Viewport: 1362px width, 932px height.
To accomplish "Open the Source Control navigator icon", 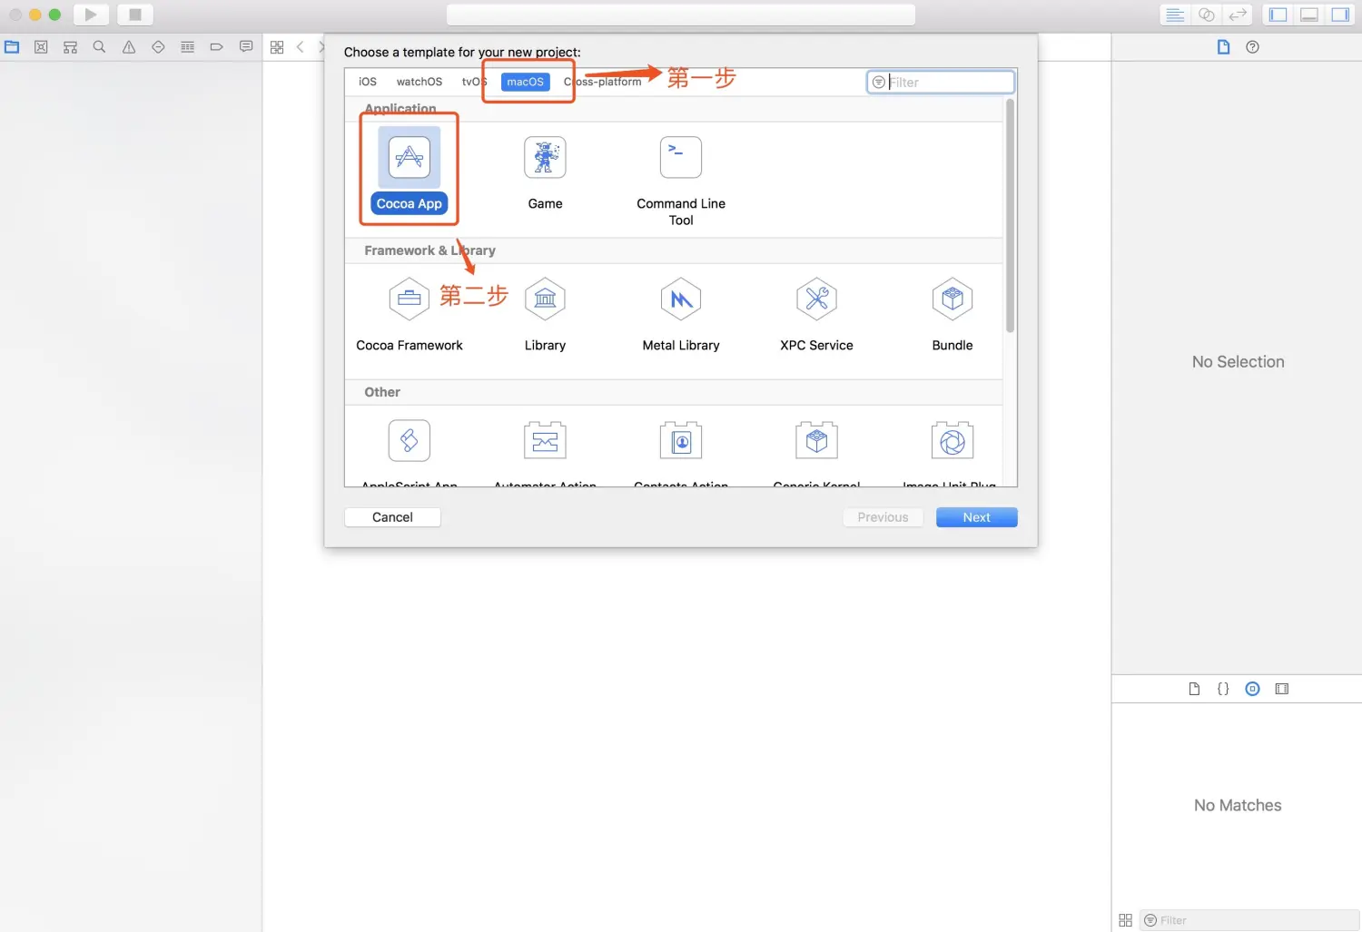I will pos(41,47).
